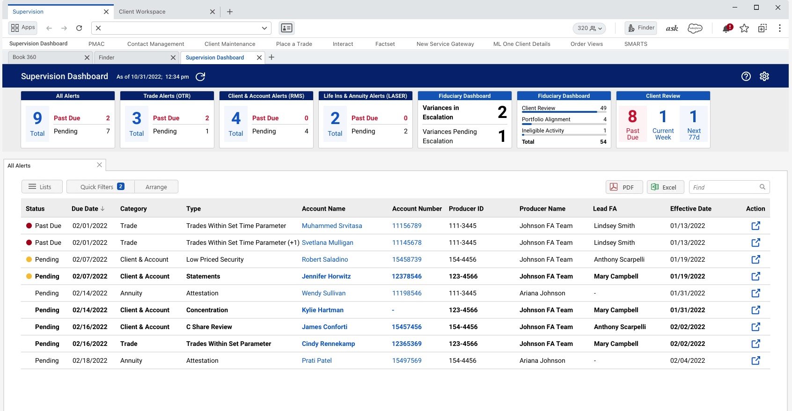The width and height of the screenshot is (792, 411).
Task: Open action for Cindy Rennekamp row
Action: pyautogui.click(x=755, y=344)
